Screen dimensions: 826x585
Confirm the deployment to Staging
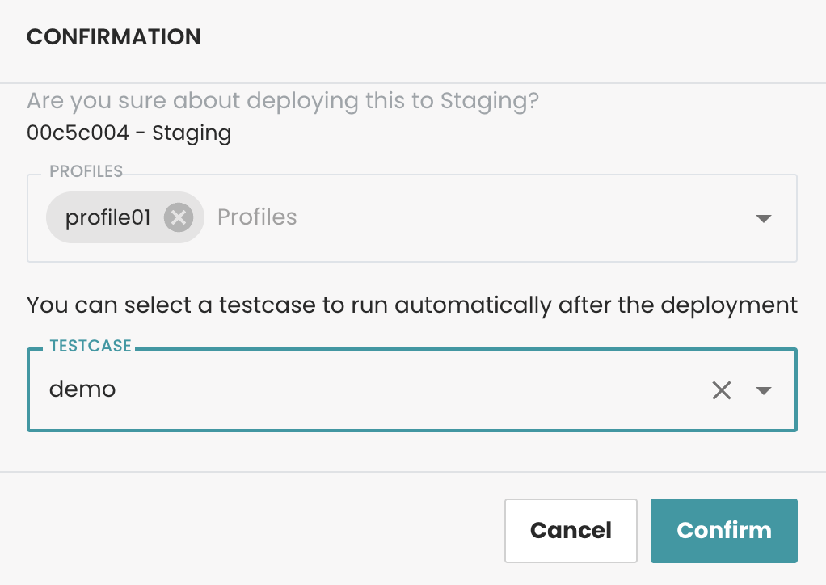(723, 530)
